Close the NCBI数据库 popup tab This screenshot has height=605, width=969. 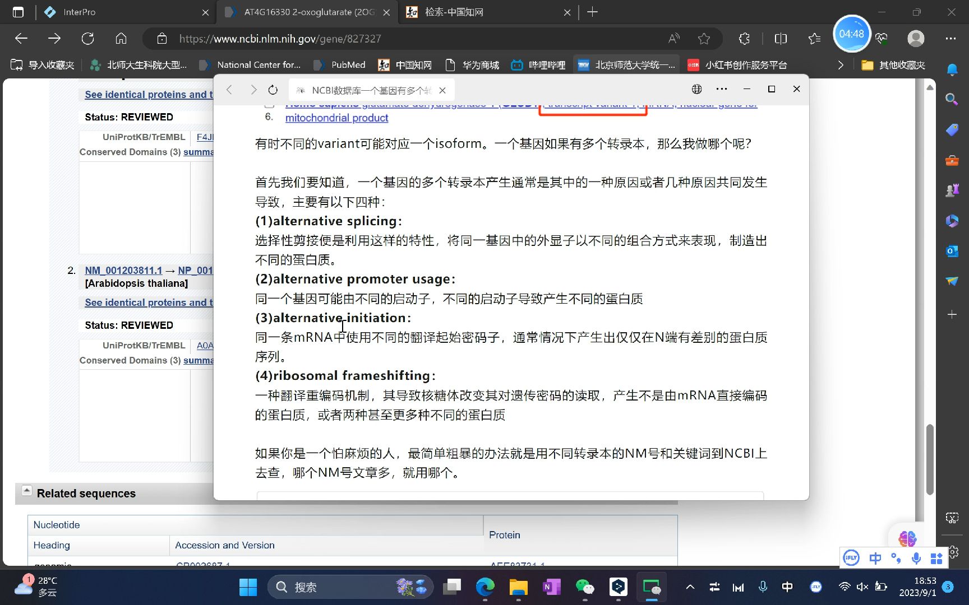click(x=442, y=90)
